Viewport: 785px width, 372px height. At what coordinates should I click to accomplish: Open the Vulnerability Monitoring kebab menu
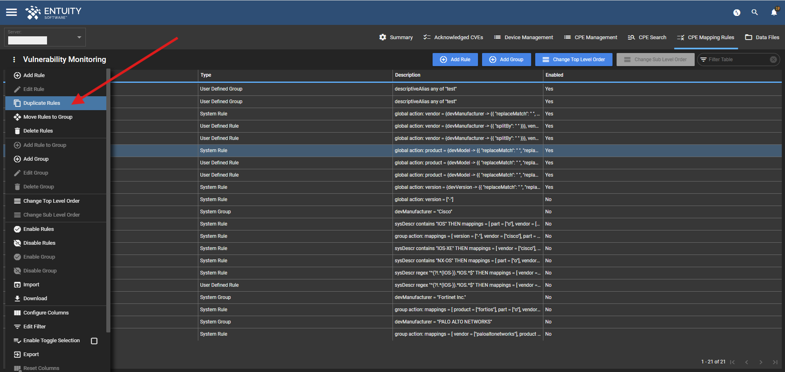point(14,60)
